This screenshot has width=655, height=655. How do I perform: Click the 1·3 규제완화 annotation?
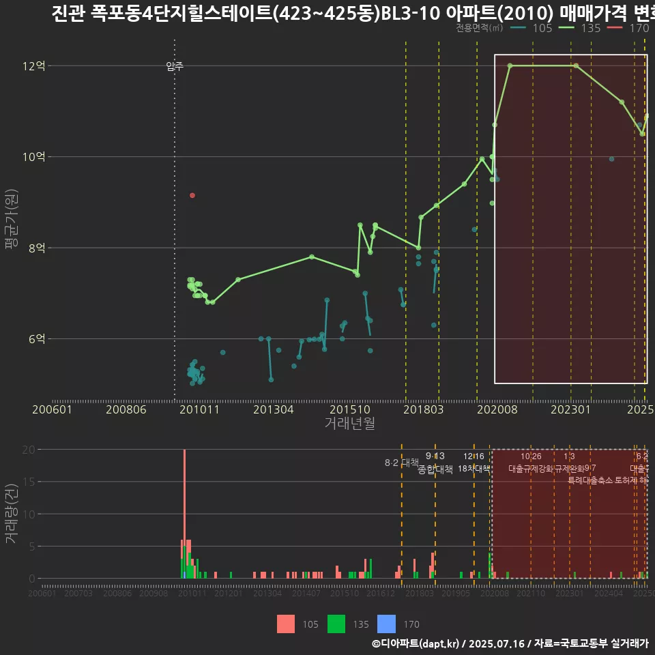click(569, 463)
